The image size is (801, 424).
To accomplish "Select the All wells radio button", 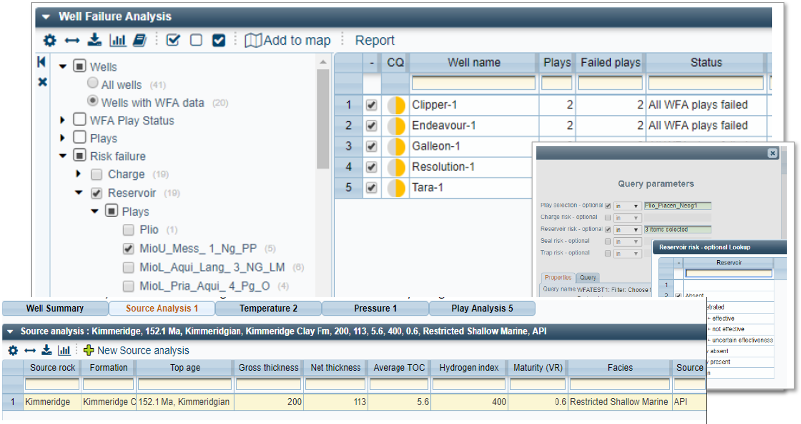I will coord(92,83).
